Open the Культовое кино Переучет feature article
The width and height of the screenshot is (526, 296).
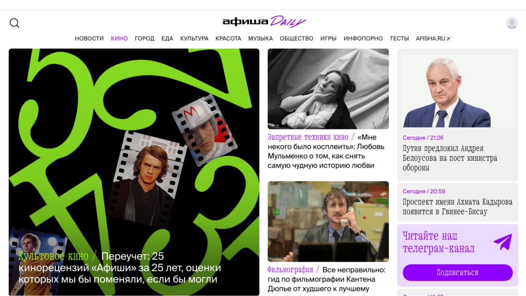point(120,268)
